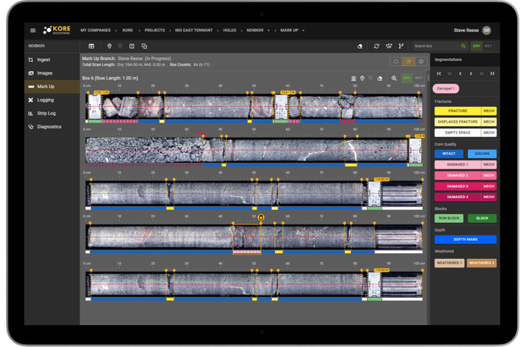Open Strip Log in the left sidebar
The height and width of the screenshot is (347, 523).
(x=46, y=113)
